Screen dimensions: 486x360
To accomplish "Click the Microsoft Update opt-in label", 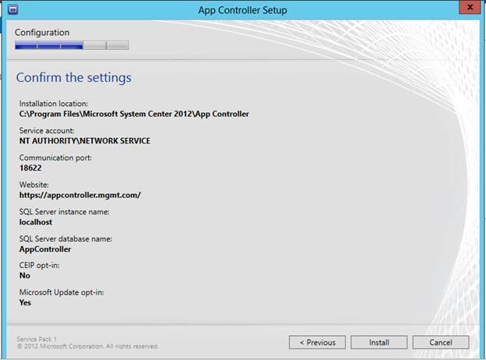I will 62,292.
